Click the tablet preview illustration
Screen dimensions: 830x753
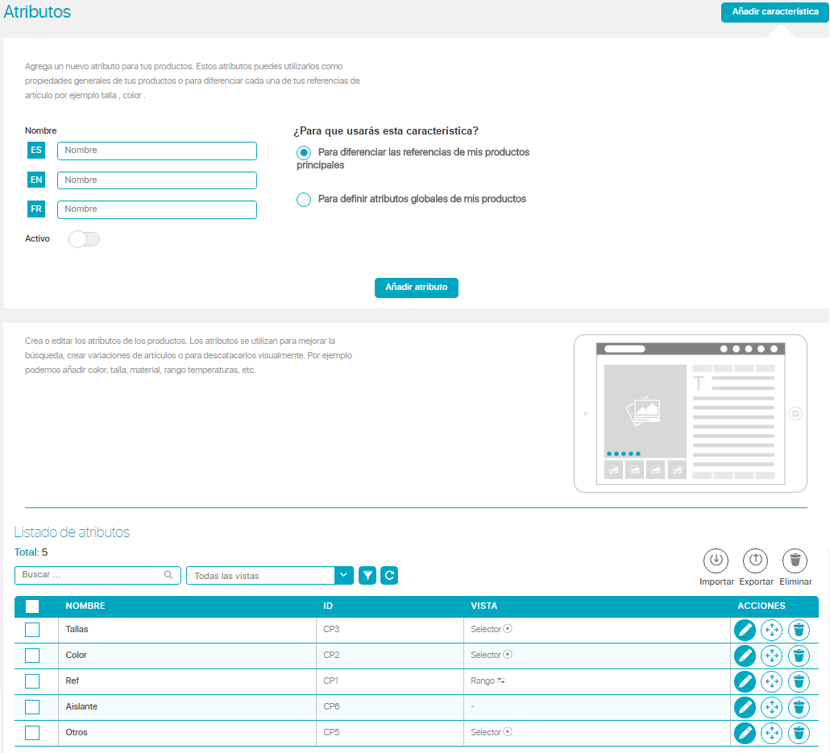click(691, 413)
